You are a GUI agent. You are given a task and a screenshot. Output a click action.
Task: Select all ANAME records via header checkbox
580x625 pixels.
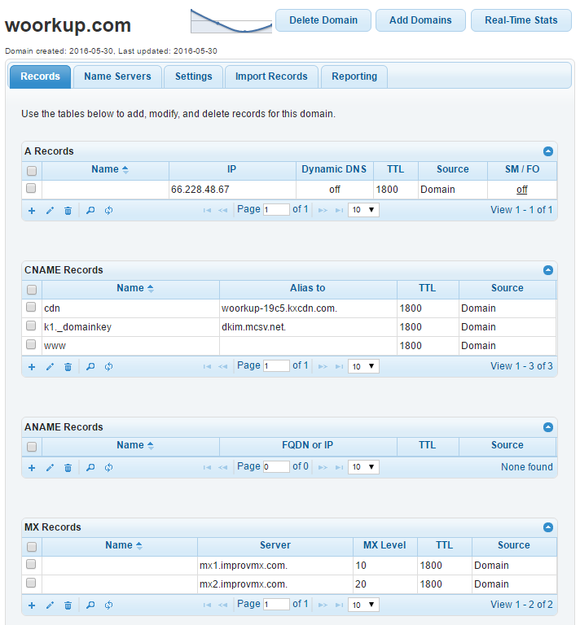[32, 447]
